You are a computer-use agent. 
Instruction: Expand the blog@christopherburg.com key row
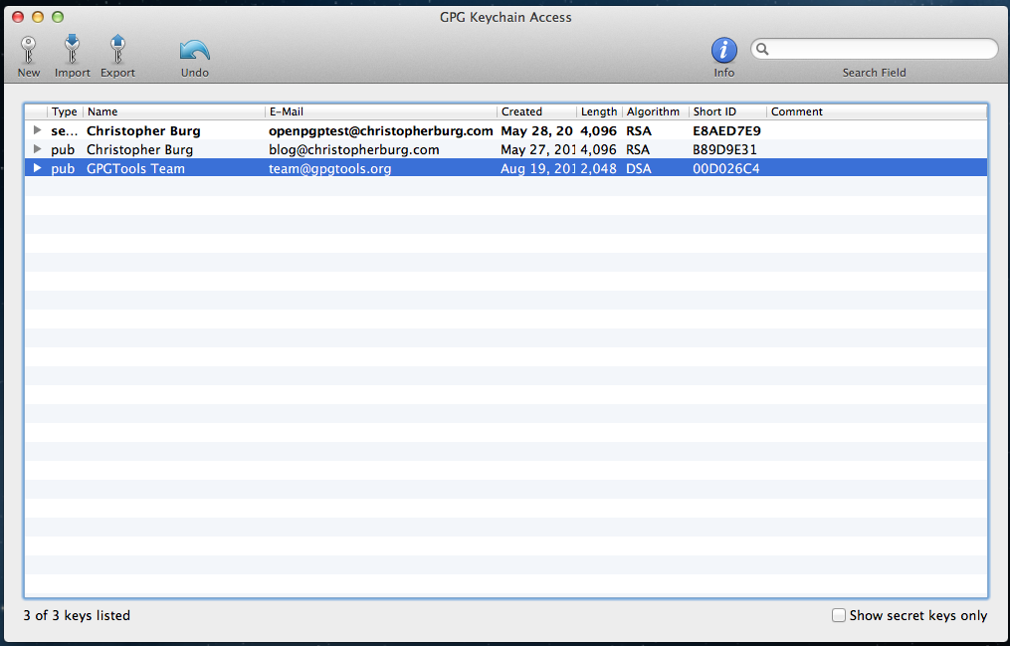click(x=38, y=149)
